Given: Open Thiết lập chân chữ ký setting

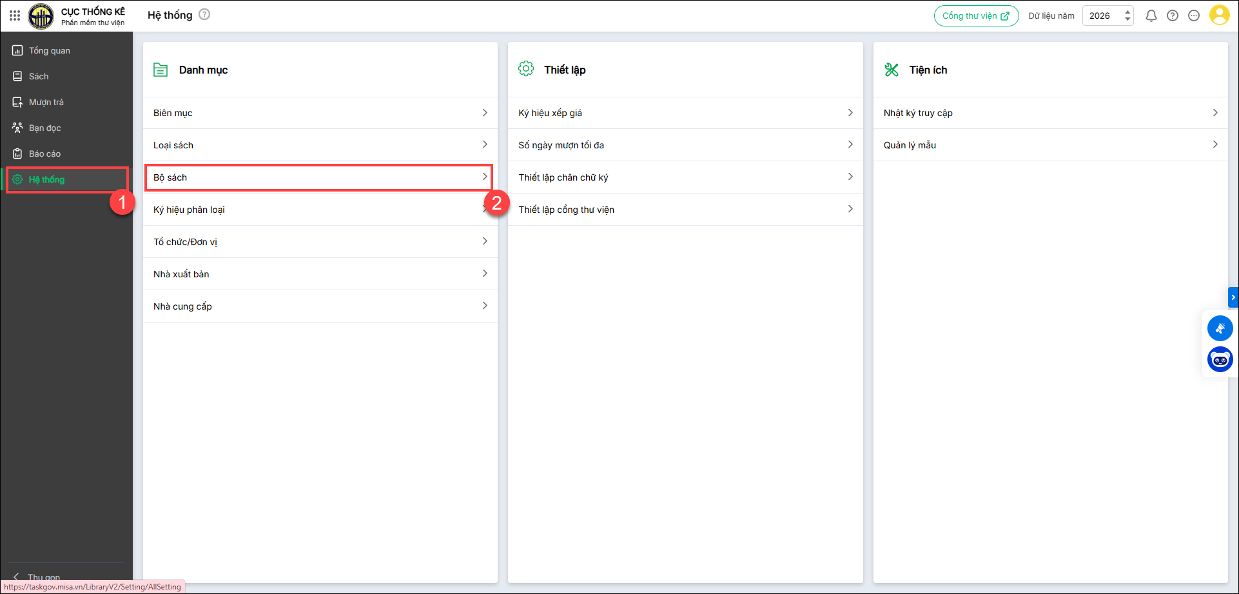Looking at the screenshot, I should click(685, 177).
